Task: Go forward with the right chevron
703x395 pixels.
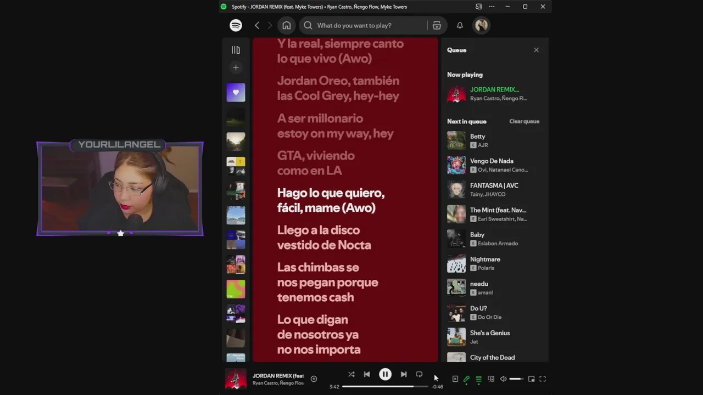Action: click(x=270, y=25)
